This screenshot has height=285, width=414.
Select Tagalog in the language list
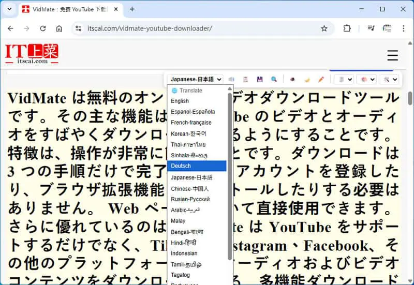(197, 275)
